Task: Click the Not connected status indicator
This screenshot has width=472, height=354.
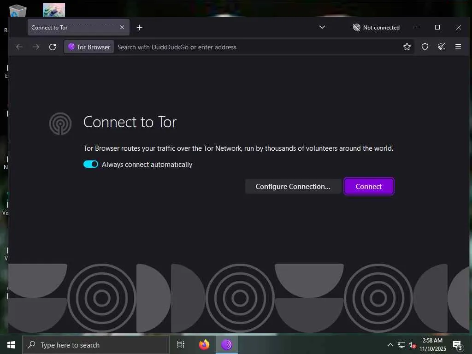Action: (x=376, y=27)
